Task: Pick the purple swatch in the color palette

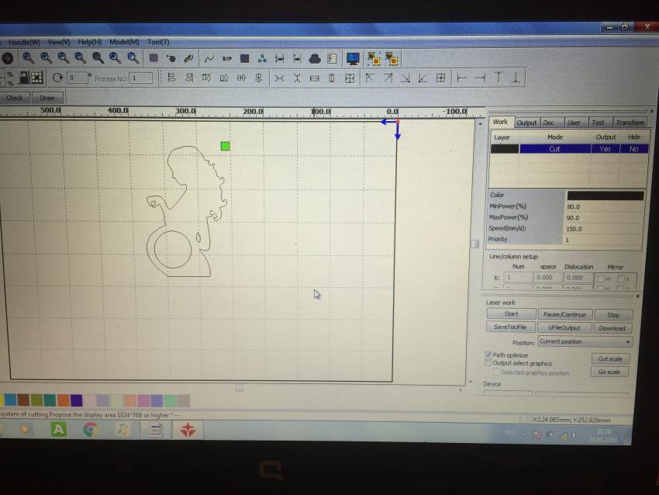Action: tap(76, 400)
